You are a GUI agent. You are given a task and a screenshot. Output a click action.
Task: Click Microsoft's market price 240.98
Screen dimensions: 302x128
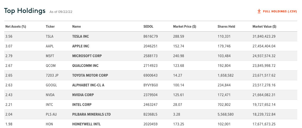179,56
